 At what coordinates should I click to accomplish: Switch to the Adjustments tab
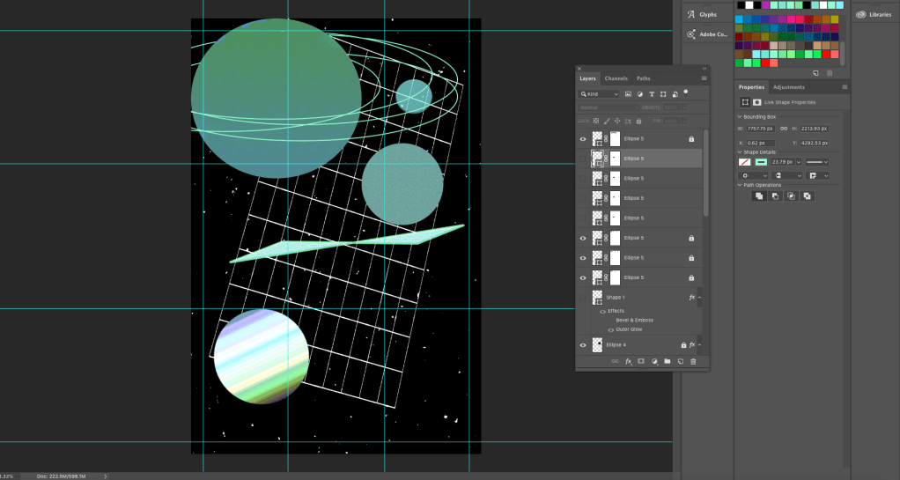pos(788,87)
